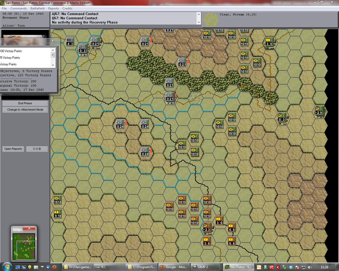Screen dimensions: 339x271
Task: Select the gray HQ unit marked 0 3
Action: click(x=82, y=49)
